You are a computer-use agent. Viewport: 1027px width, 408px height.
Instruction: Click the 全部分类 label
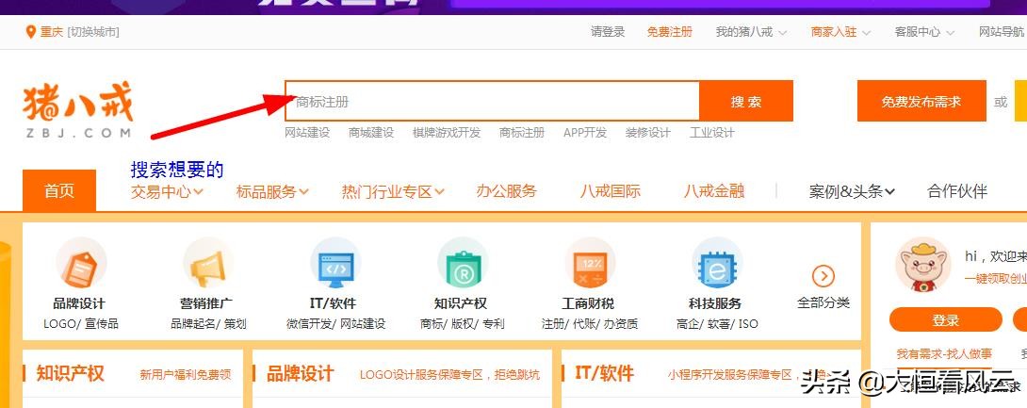click(x=823, y=302)
